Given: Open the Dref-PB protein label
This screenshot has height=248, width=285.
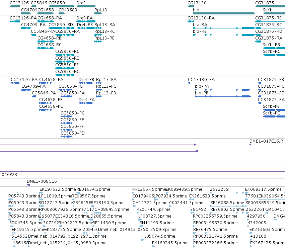Looking at the screenshot, I should 86,80.
